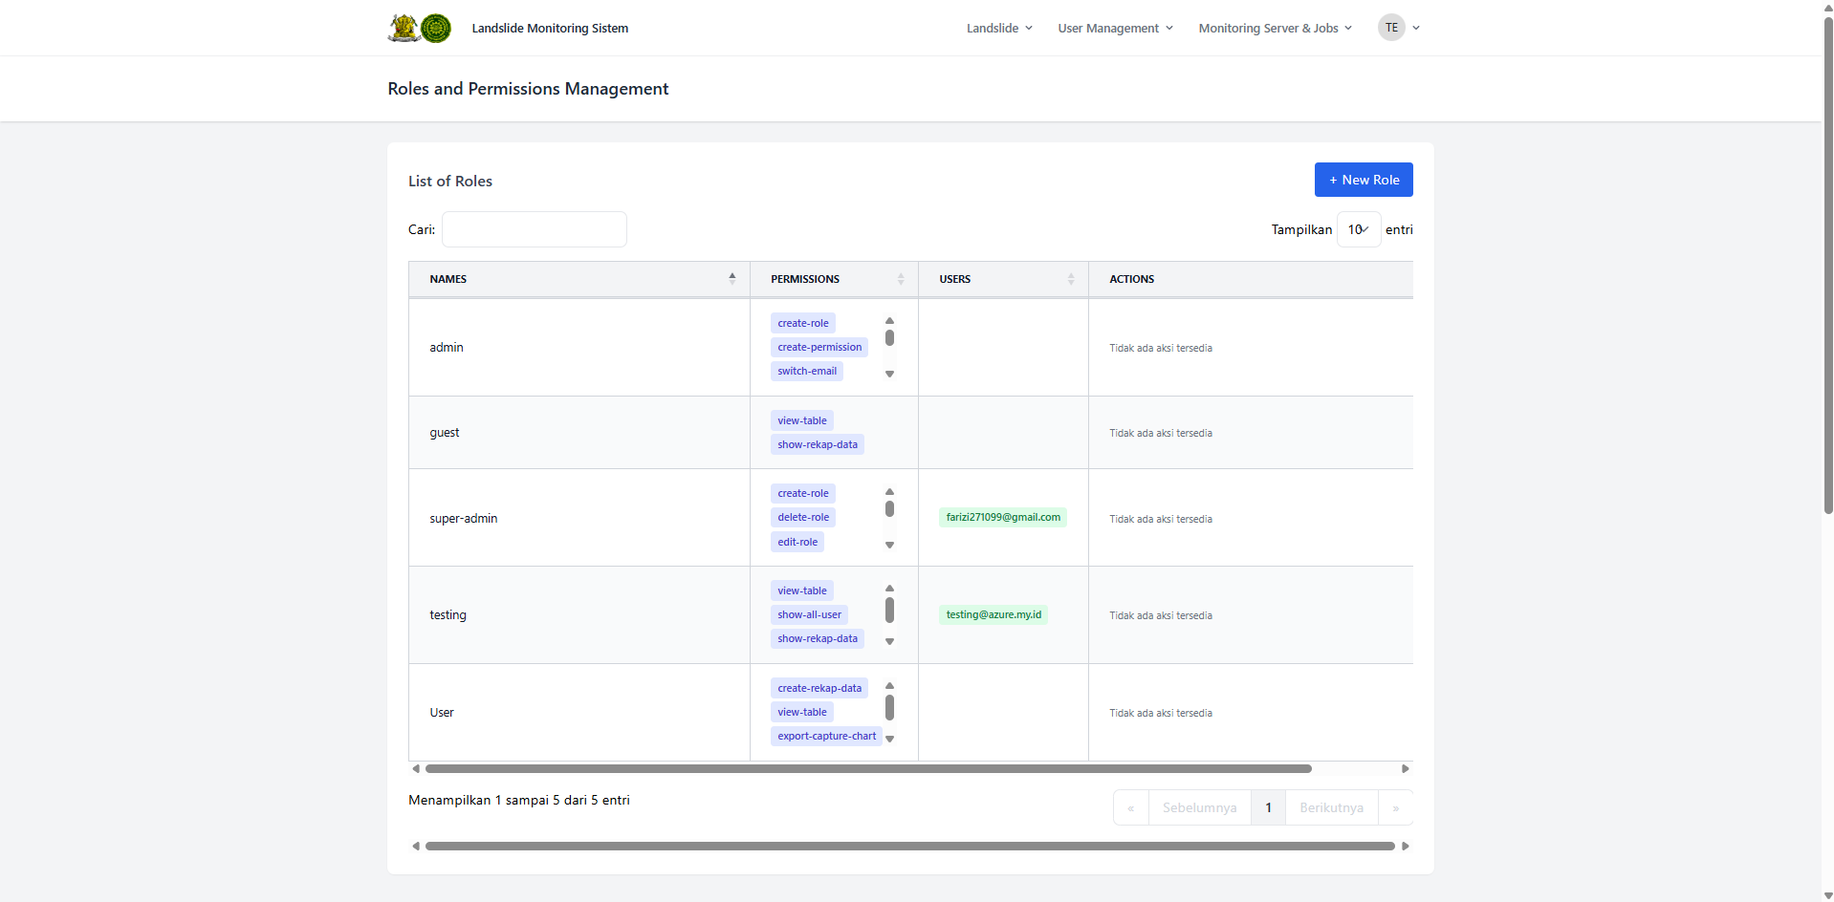Screen dimensions: 1834x902
Task: Click Sebelumnya previous page button
Action: [1199, 807]
